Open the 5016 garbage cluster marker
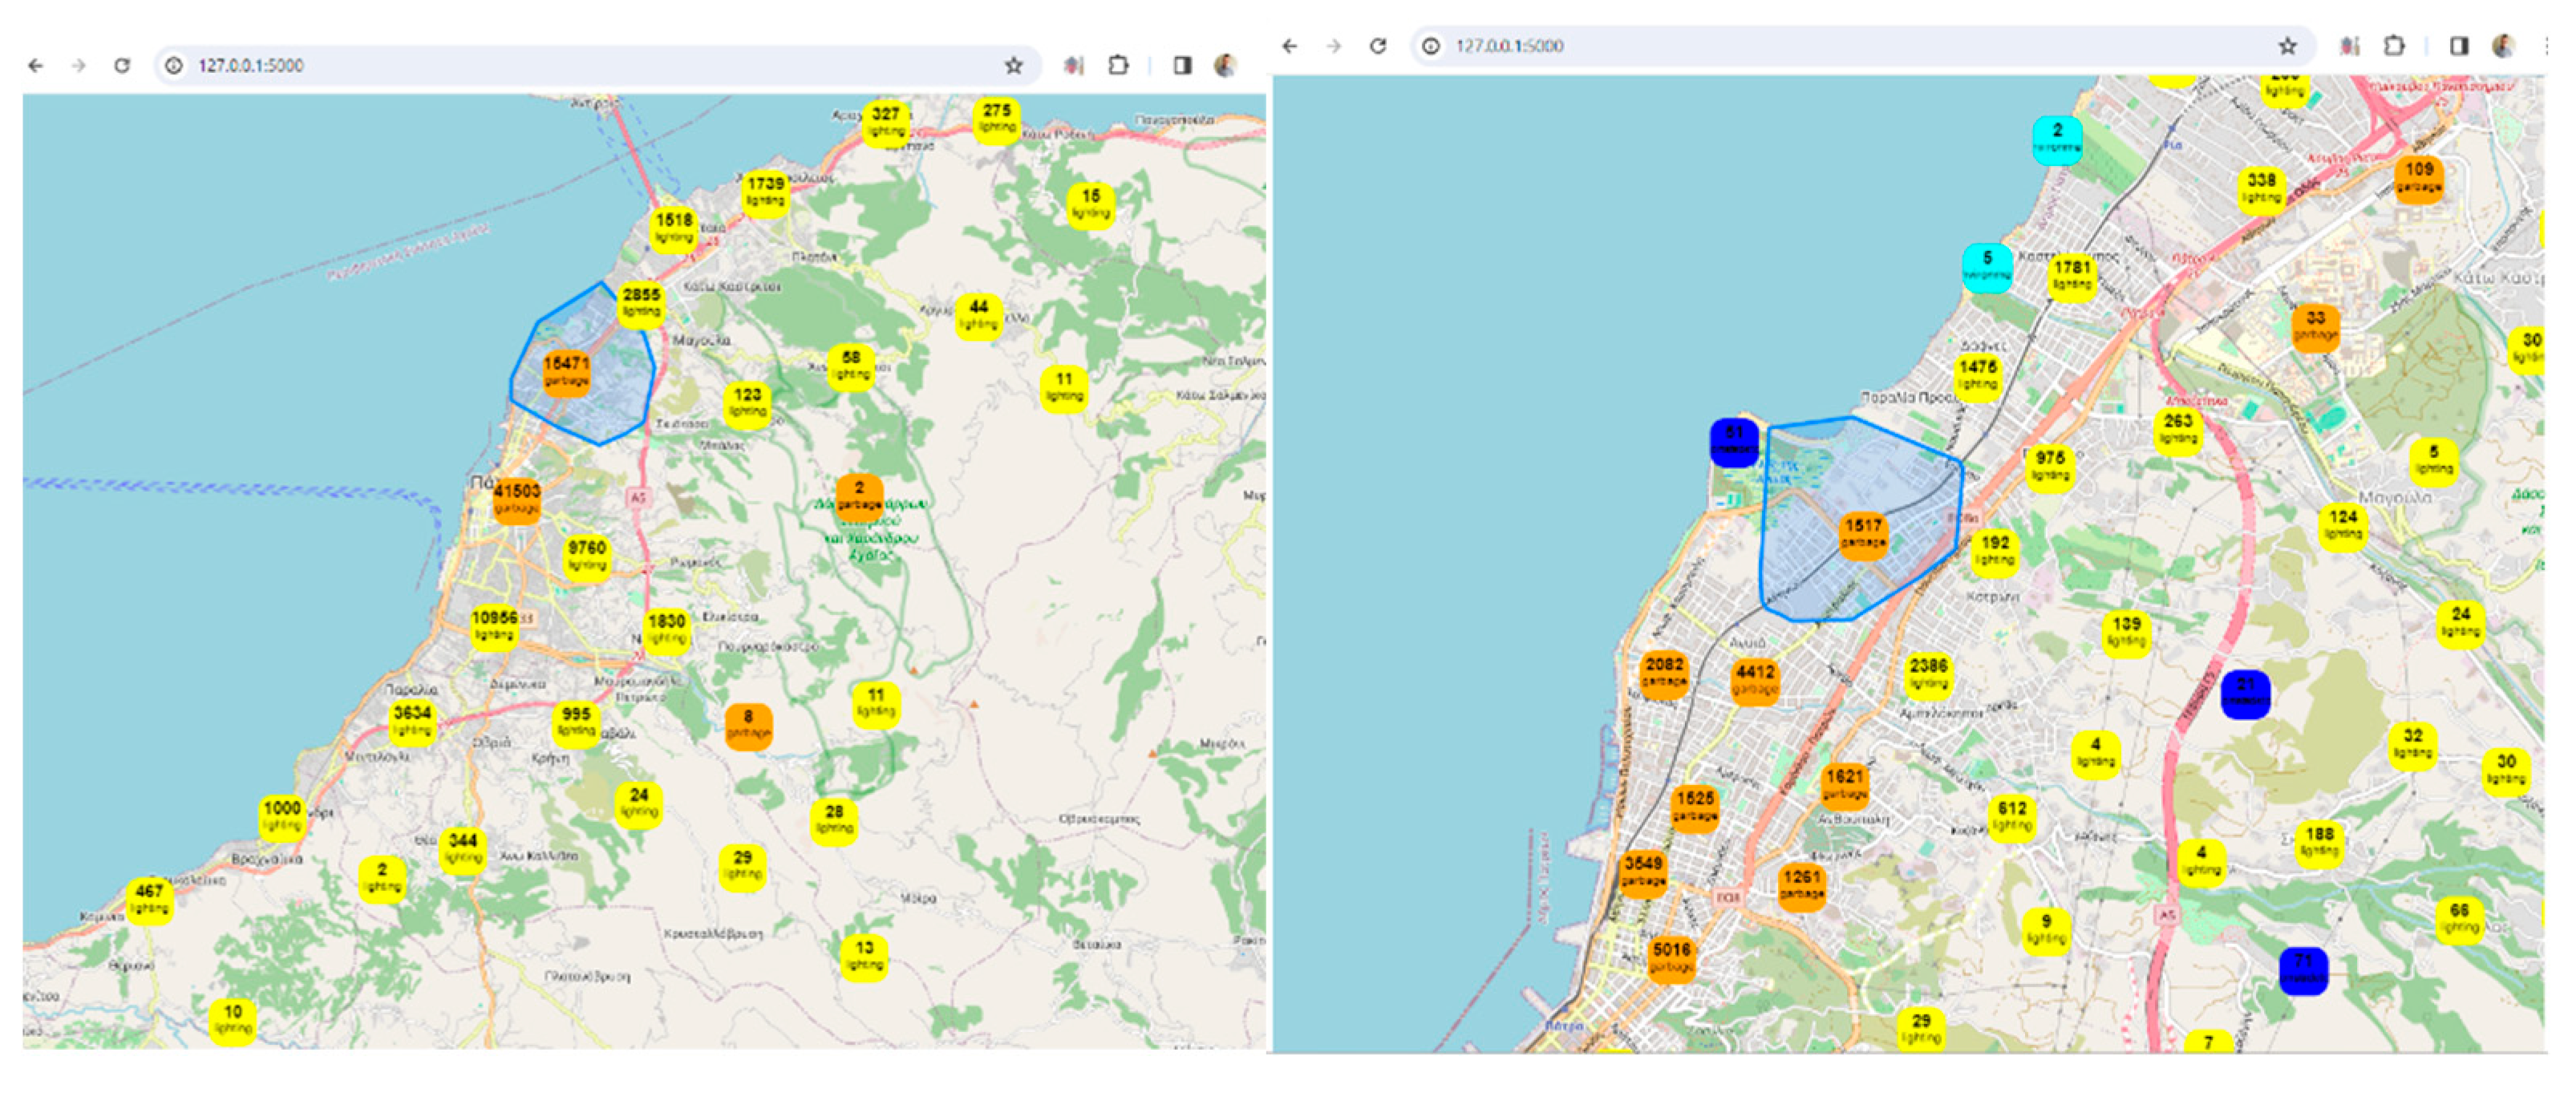2576x1093 pixels. (x=1671, y=958)
